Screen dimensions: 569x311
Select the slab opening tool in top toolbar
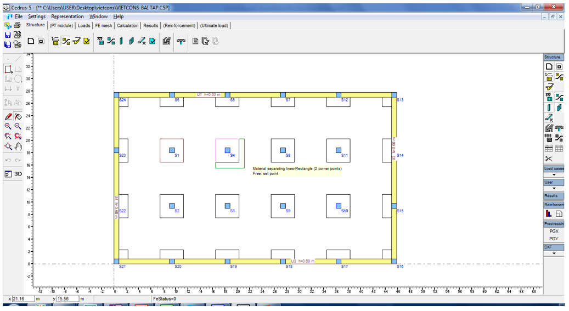tap(41, 41)
